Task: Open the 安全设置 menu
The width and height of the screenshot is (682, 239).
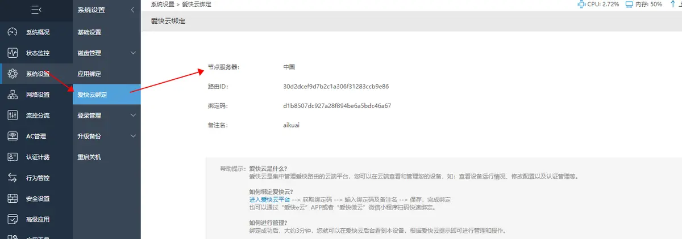Action: 36,198
